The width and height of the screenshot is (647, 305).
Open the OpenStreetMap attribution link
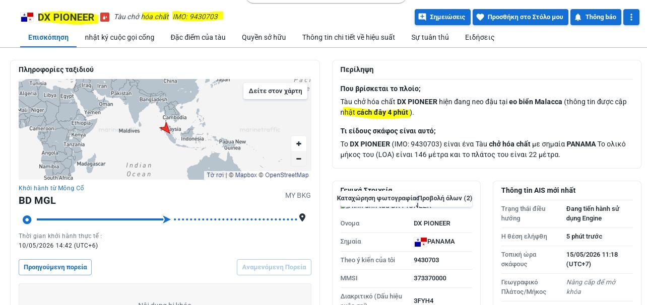point(287,175)
